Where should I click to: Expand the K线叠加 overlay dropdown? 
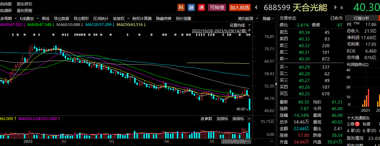[x=29, y=18]
